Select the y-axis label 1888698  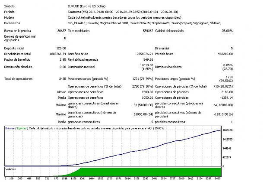coord(228,130)
